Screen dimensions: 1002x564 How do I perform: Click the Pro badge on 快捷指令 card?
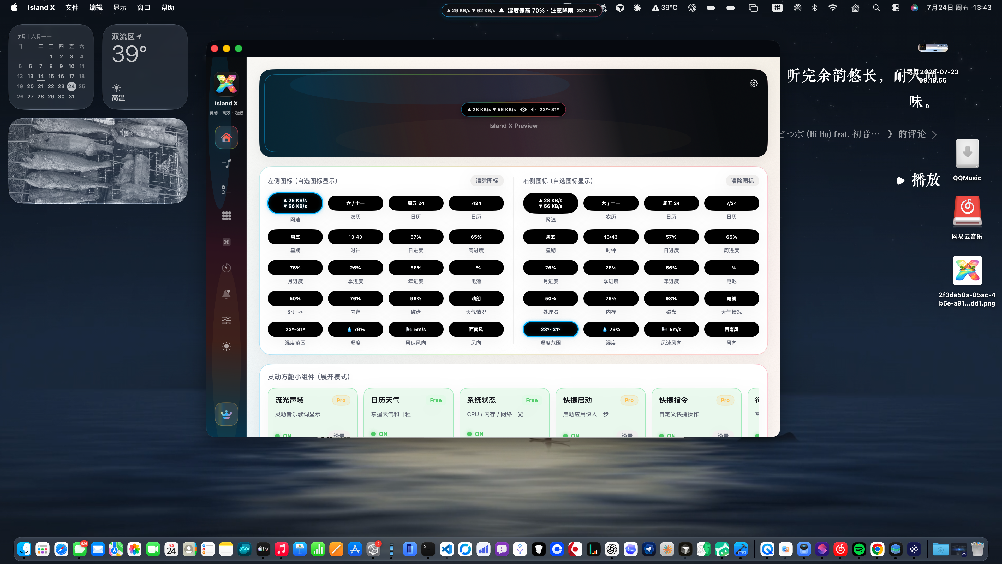pos(725,400)
